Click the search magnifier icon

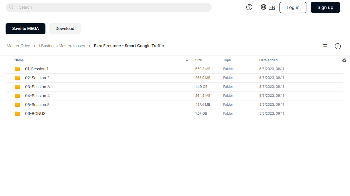click(x=11, y=7)
